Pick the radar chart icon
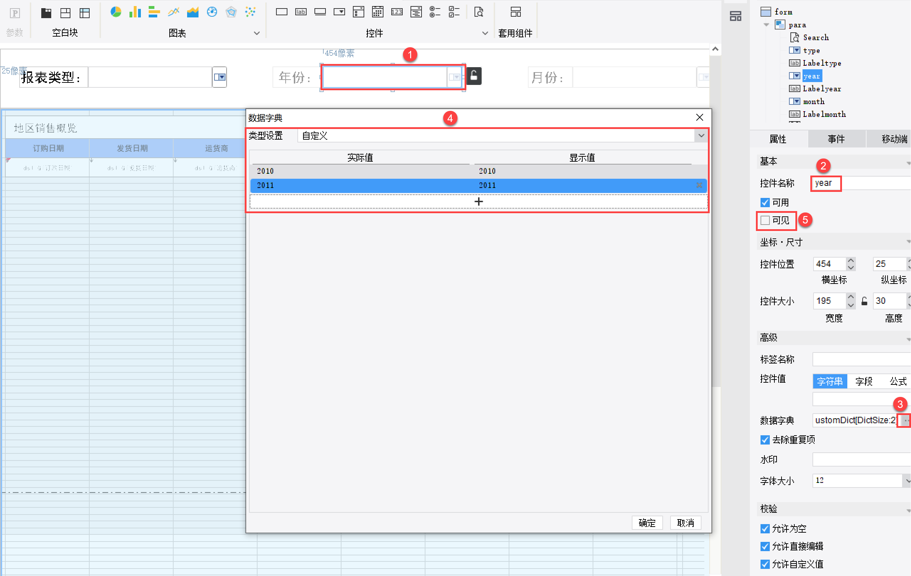 231,12
